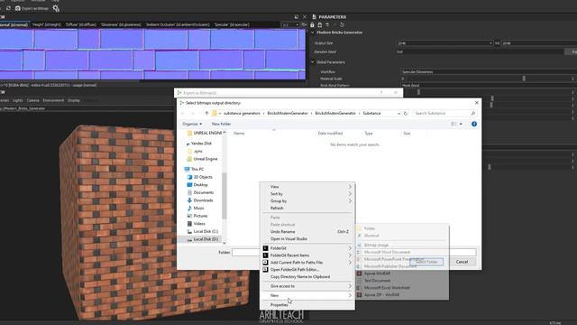Open the Output Size width dropdown

444,43
